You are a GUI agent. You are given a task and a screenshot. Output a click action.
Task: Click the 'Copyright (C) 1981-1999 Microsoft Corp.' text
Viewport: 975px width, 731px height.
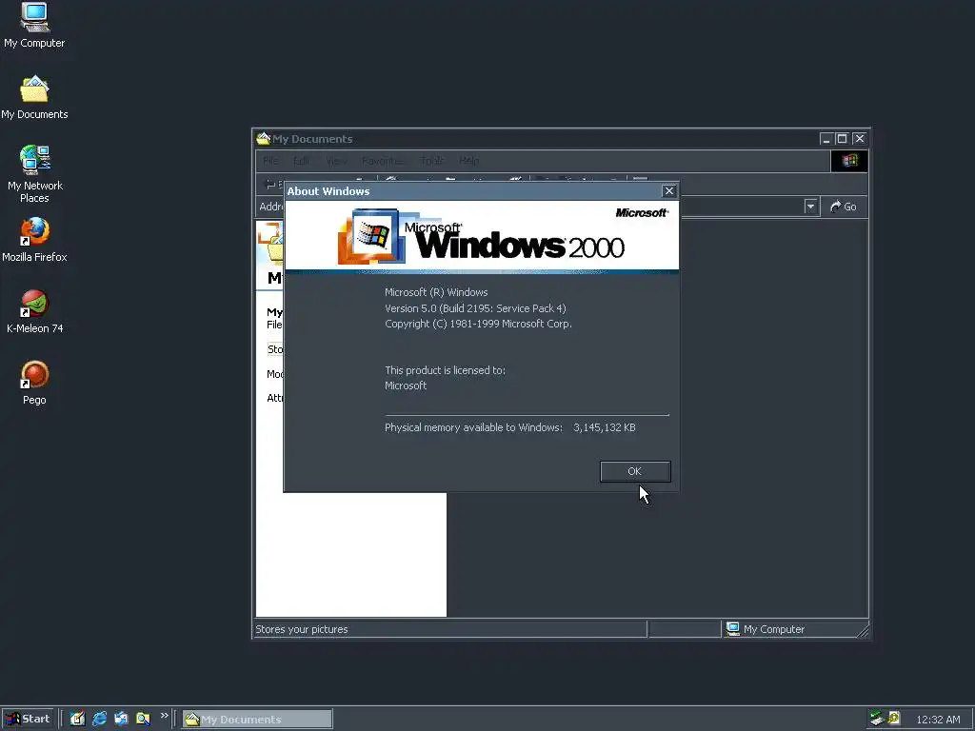coord(478,324)
